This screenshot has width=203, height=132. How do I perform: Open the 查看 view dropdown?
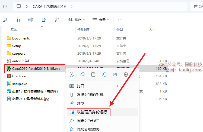(x=101, y=20)
